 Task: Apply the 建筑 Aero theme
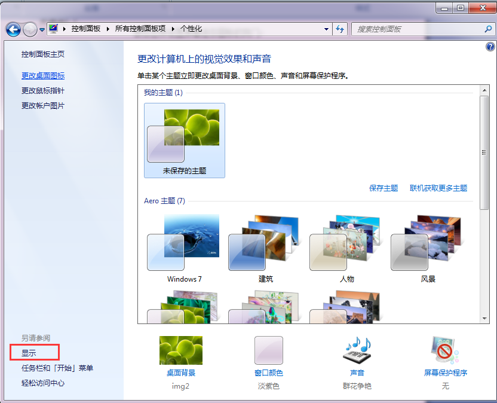pyautogui.click(x=265, y=249)
